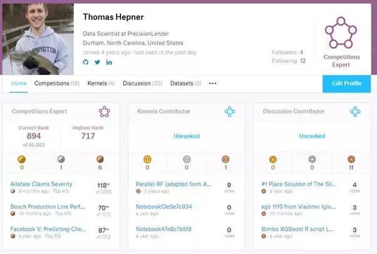Click bronze medal under Parallel RF kernel
The width and height of the screenshot is (377, 254).
138,191
